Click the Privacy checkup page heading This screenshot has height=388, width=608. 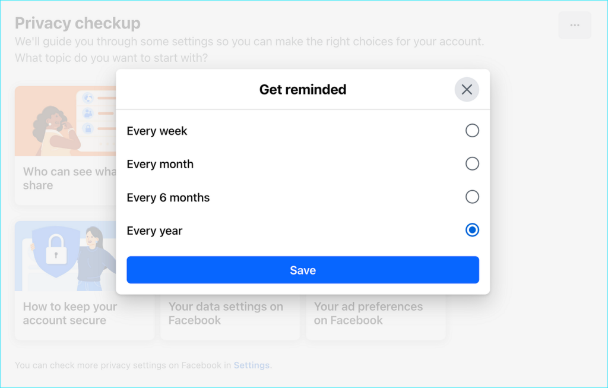(77, 23)
